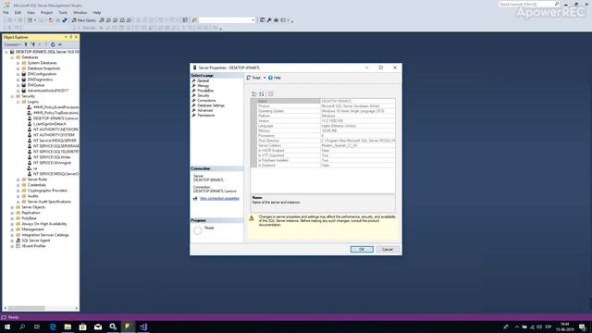Viewport: 592px width, 333px height.
Task: Select the sa login
Action: tap(35, 168)
